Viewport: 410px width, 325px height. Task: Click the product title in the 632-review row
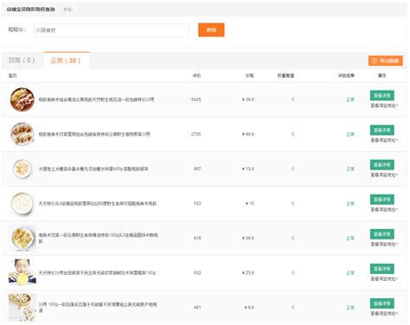97,272
